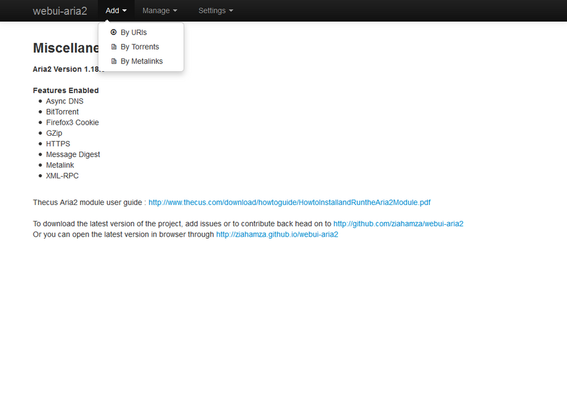Choose By Torrents from the Add menu
This screenshot has height=420, width=567.
(140, 47)
